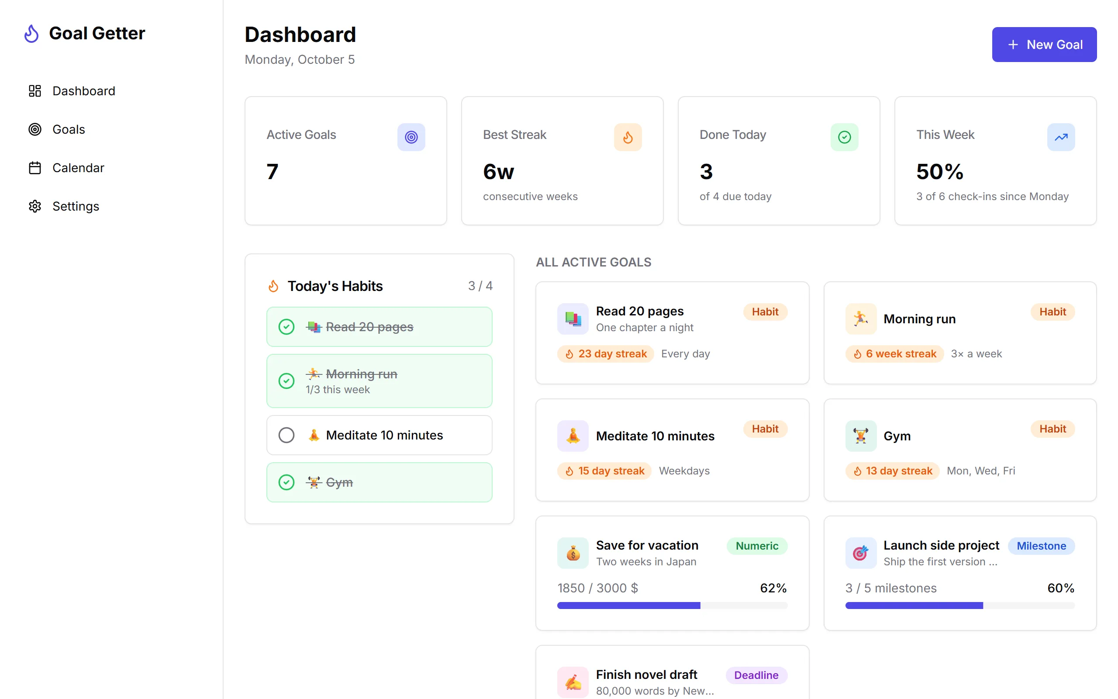Viewport: 1118px width, 699px height.
Task: Click the Morning run runner icon
Action: (x=861, y=318)
